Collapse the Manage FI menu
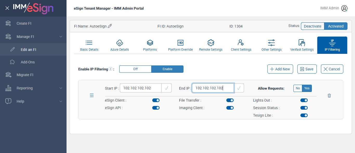 [x=61, y=37]
